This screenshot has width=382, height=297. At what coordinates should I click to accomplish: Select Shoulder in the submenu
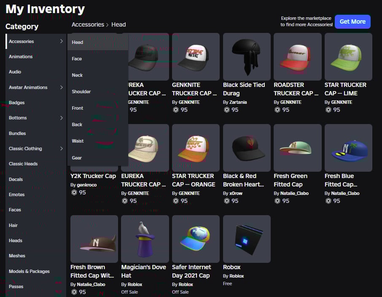click(x=98, y=92)
